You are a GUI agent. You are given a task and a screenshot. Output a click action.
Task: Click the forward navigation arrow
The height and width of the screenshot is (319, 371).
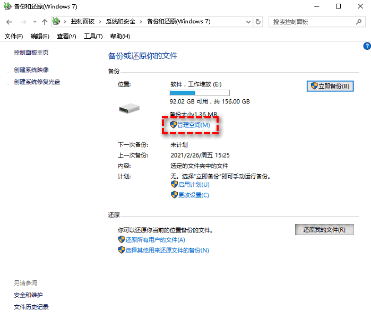[x=23, y=22]
